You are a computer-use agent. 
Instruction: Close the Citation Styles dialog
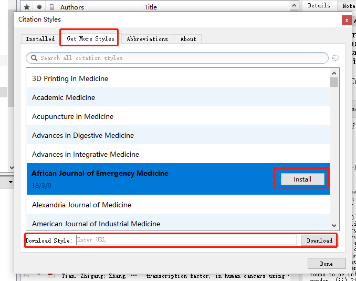coord(347,20)
